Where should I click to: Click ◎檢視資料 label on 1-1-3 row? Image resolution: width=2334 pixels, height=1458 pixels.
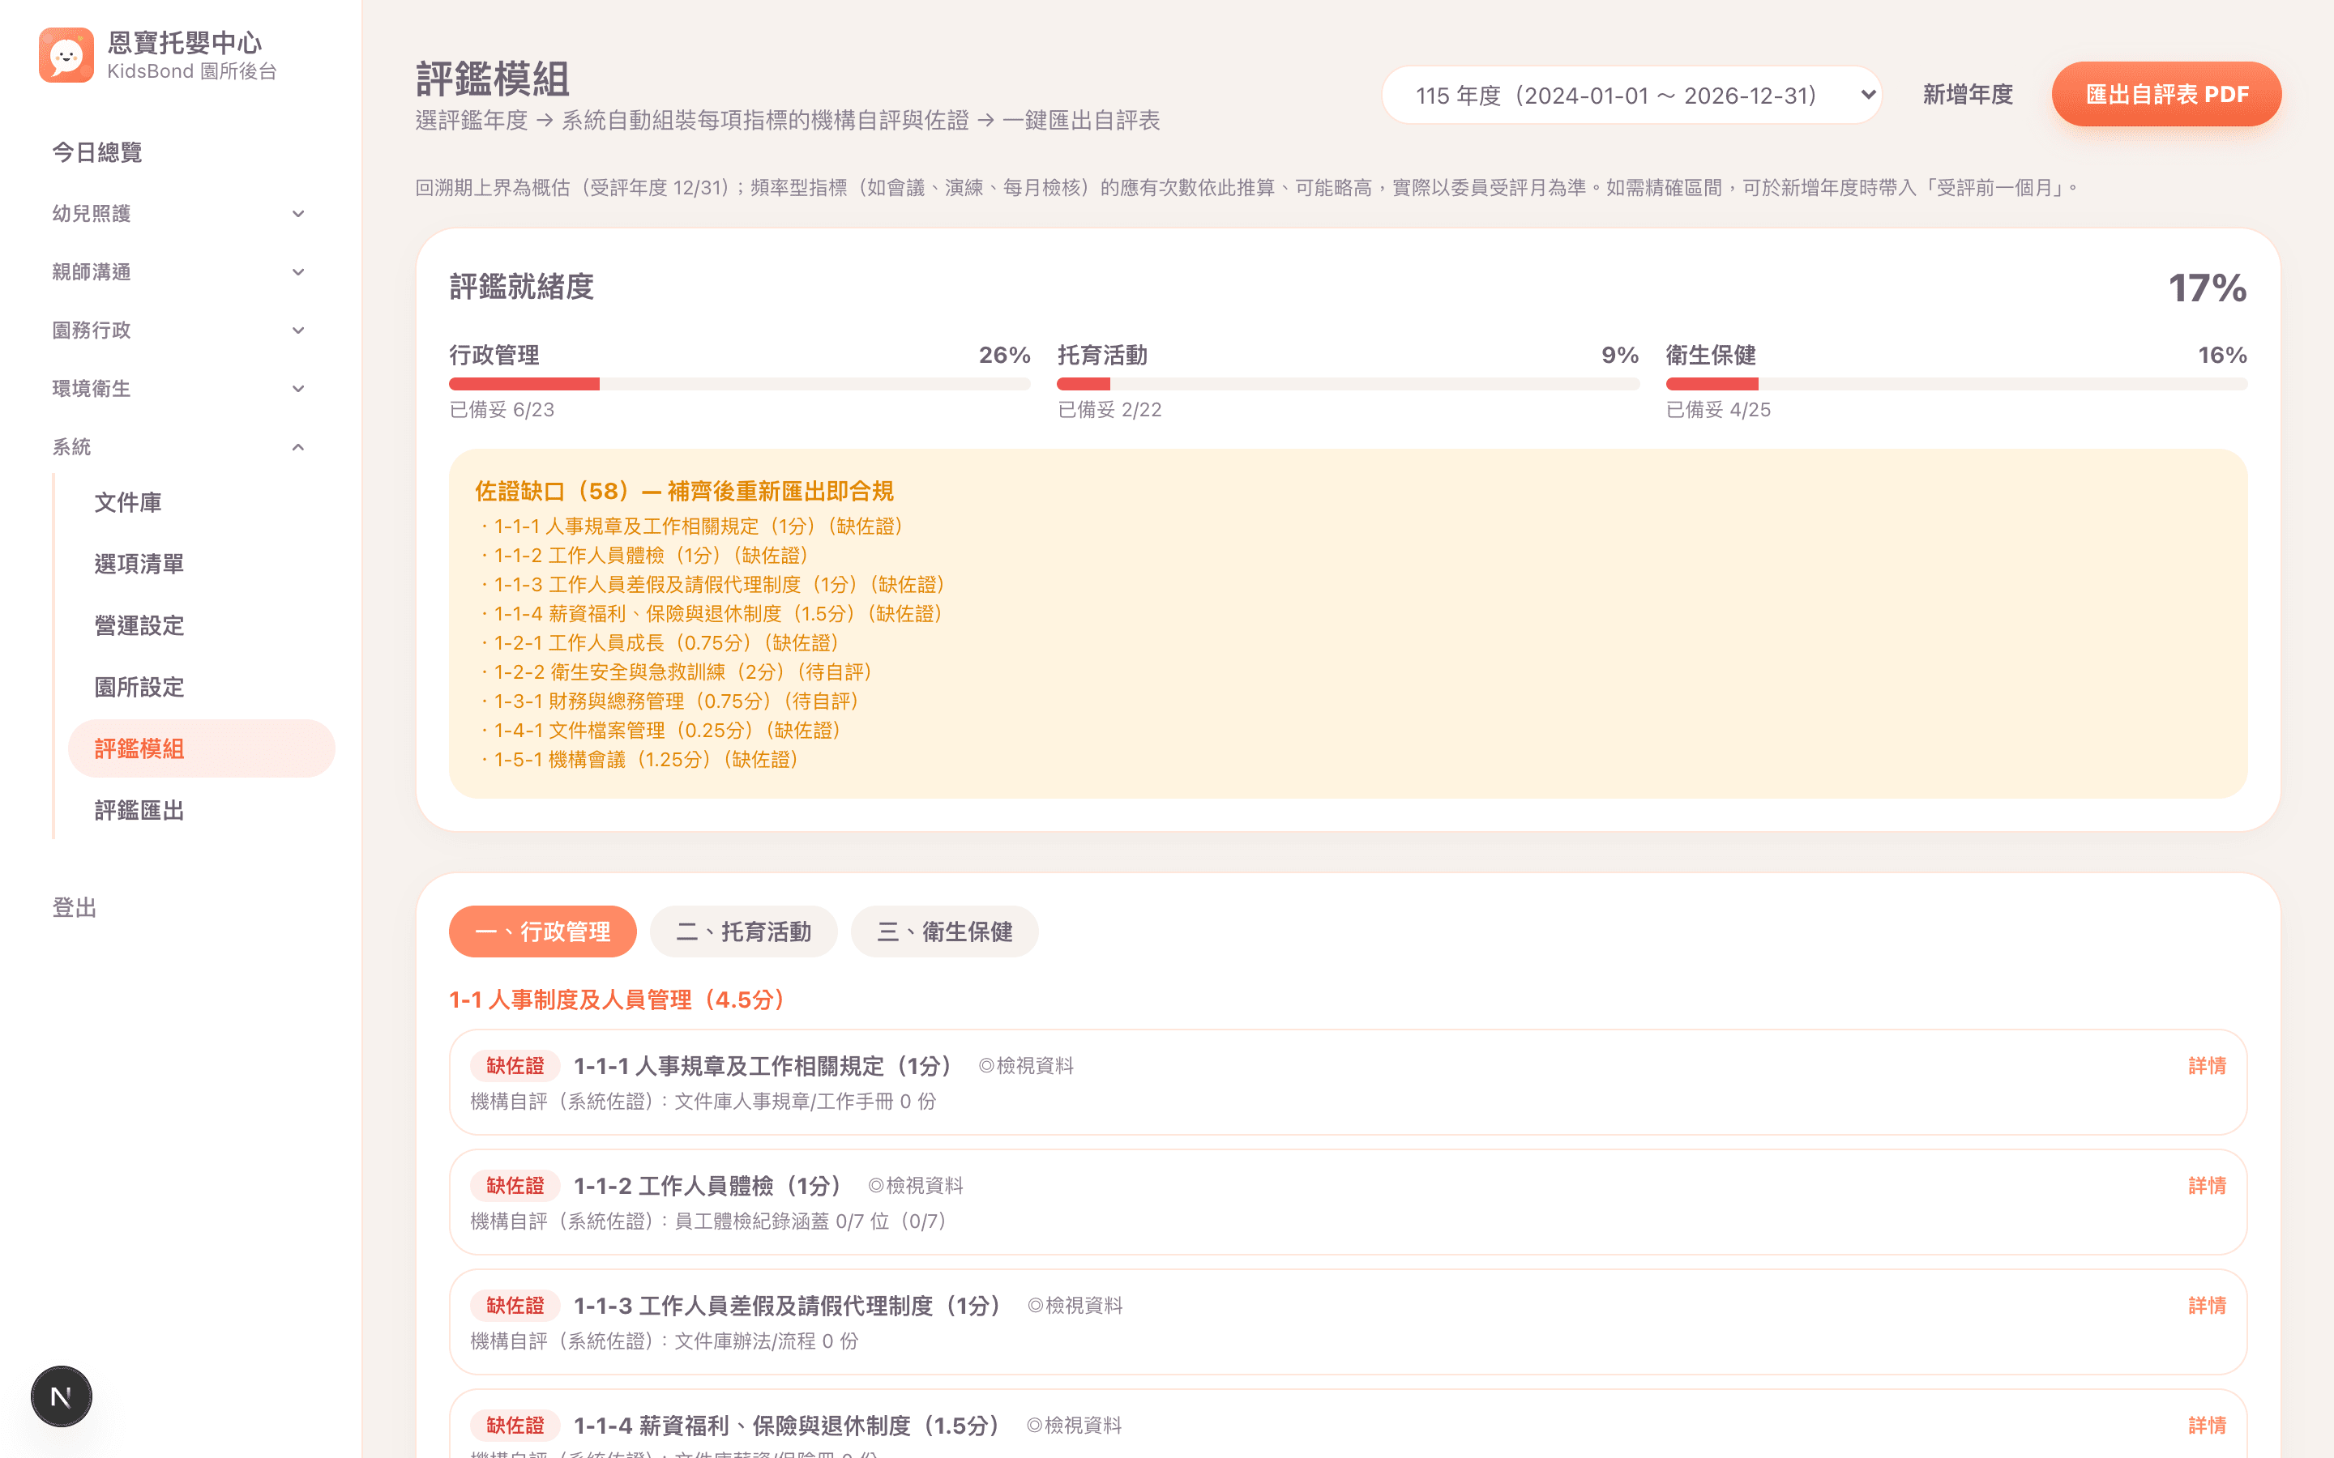[1075, 1306]
